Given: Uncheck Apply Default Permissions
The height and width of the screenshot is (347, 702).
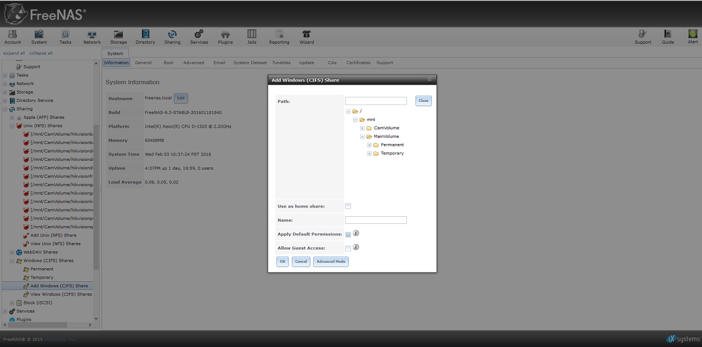Looking at the screenshot, I should [x=348, y=235].
